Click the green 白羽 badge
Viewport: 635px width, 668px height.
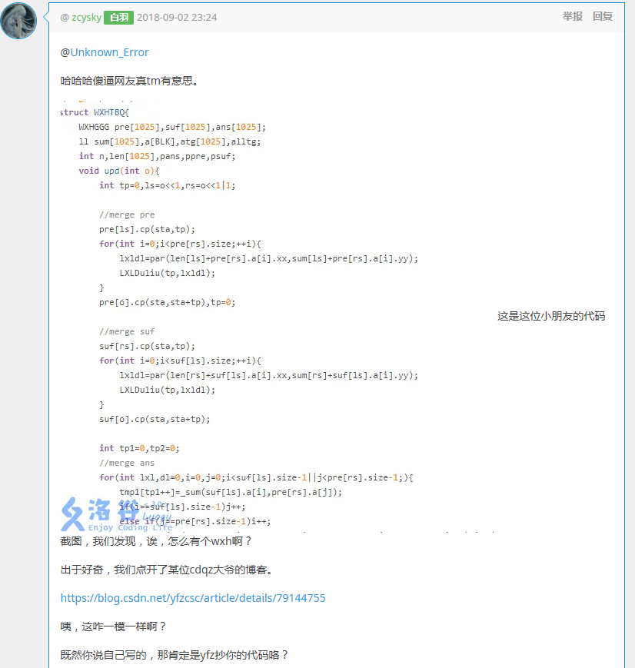click(118, 17)
